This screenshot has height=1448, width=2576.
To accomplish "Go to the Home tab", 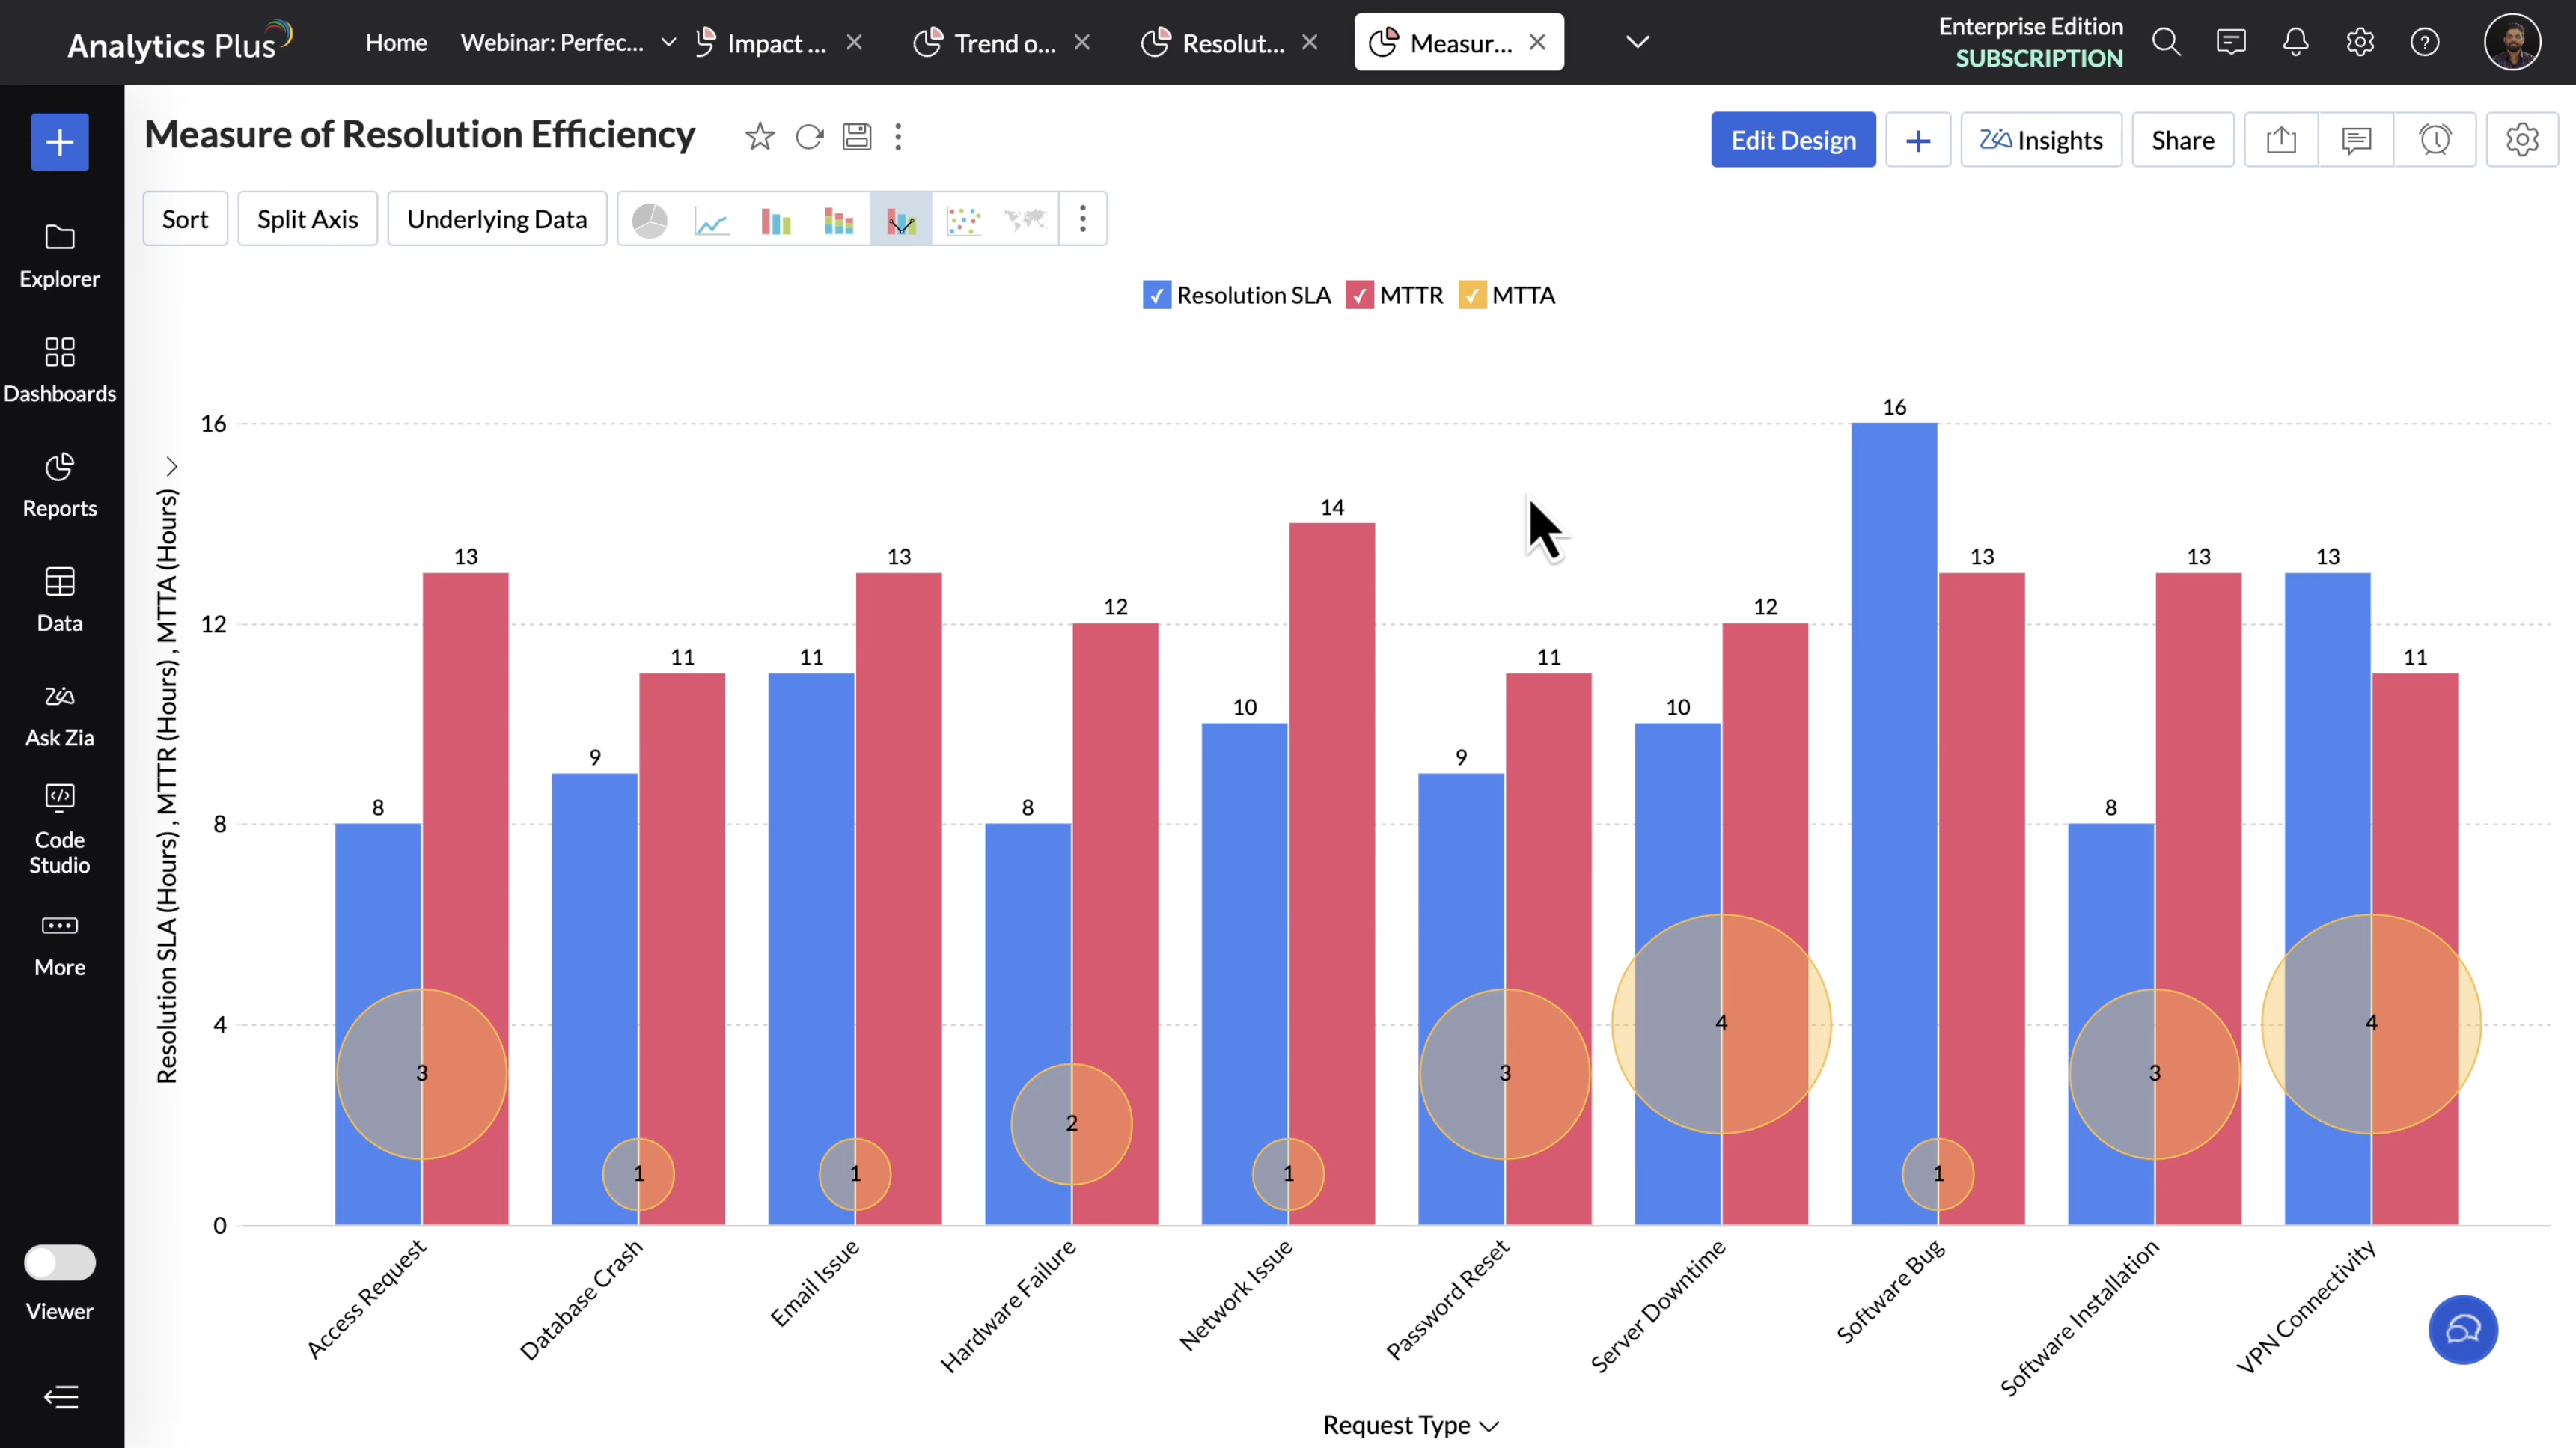I will pos(396,43).
